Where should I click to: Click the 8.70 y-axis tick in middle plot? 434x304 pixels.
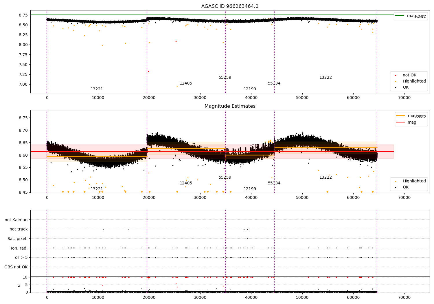(x=23, y=130)
